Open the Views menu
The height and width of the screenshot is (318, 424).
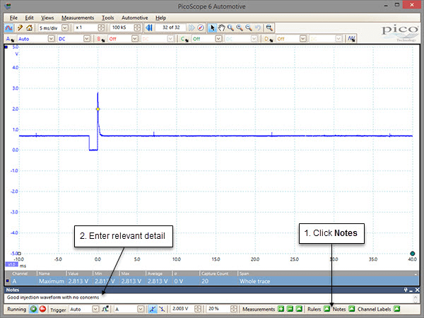pos(47,18)
